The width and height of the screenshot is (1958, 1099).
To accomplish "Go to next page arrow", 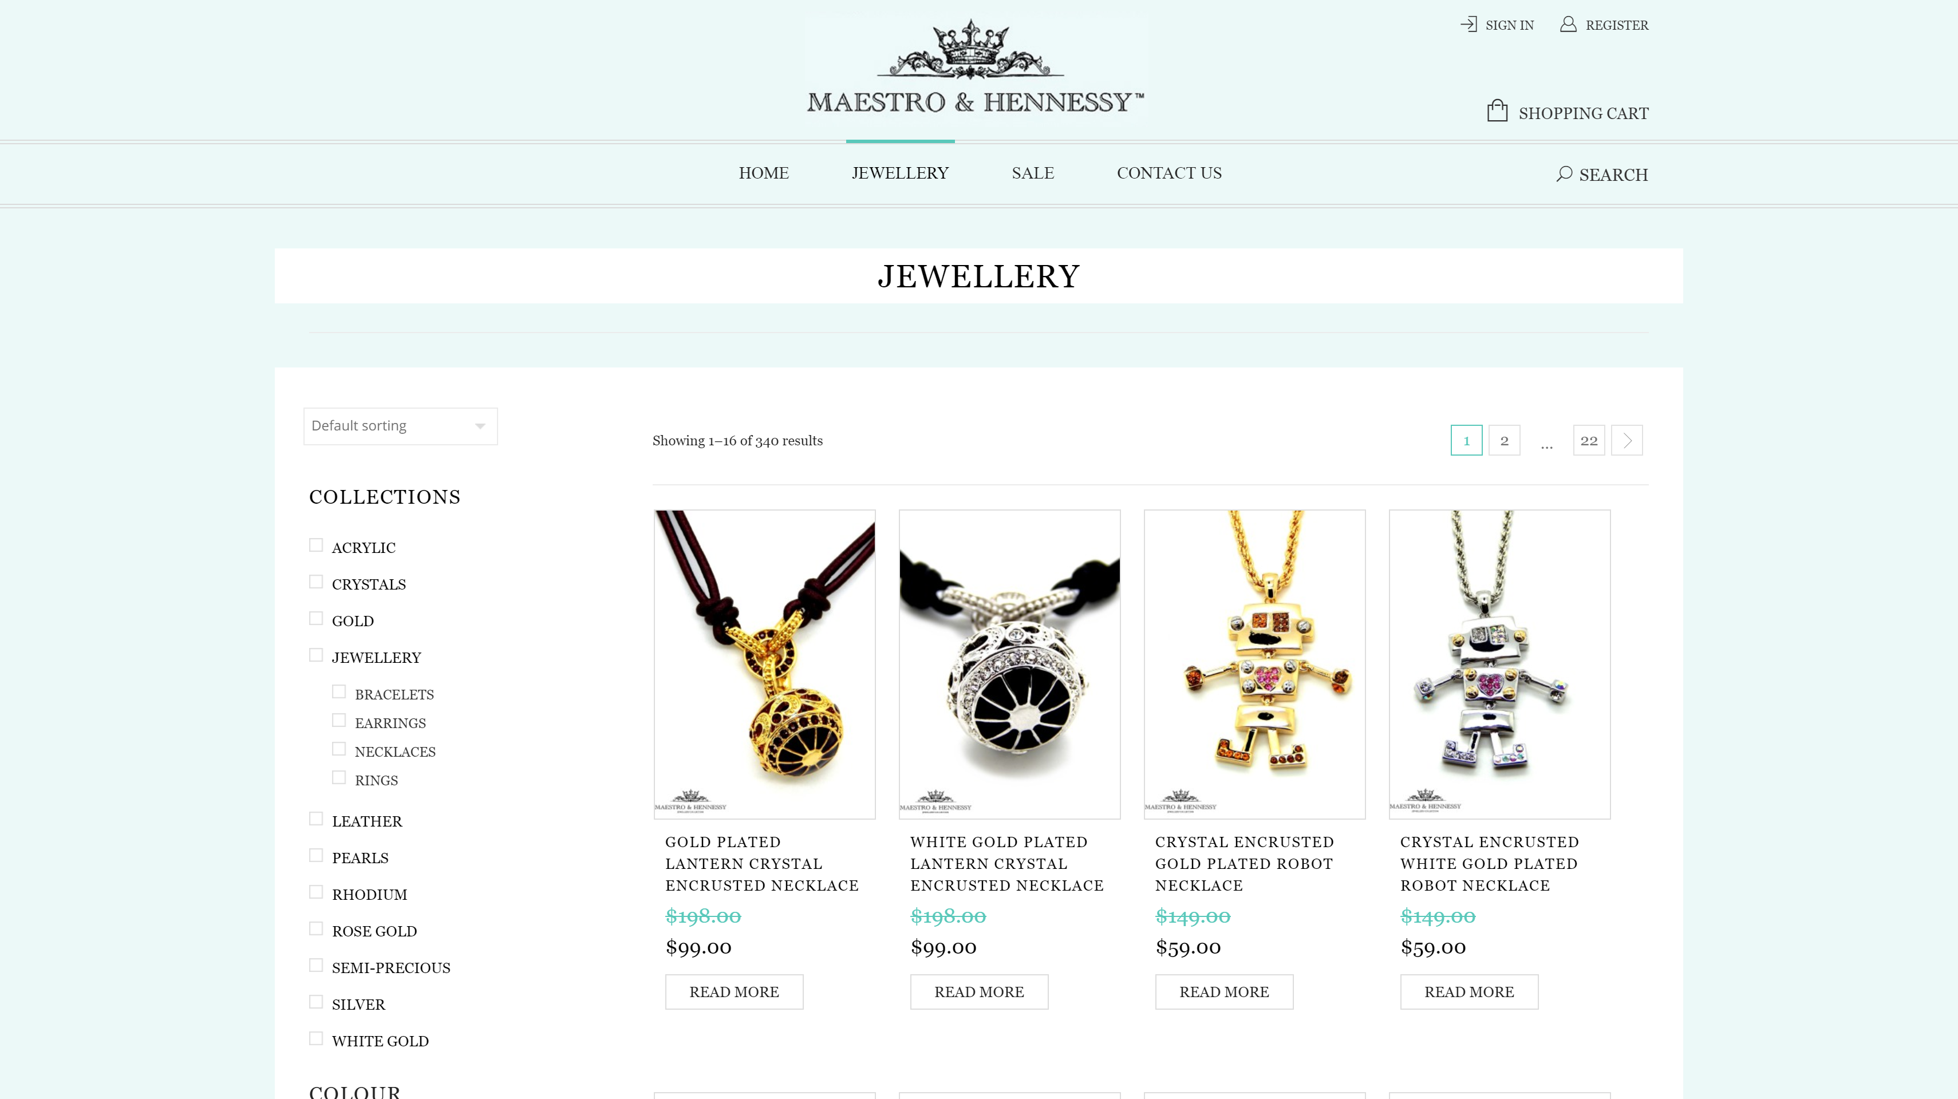I will [x=1627, y=440].
